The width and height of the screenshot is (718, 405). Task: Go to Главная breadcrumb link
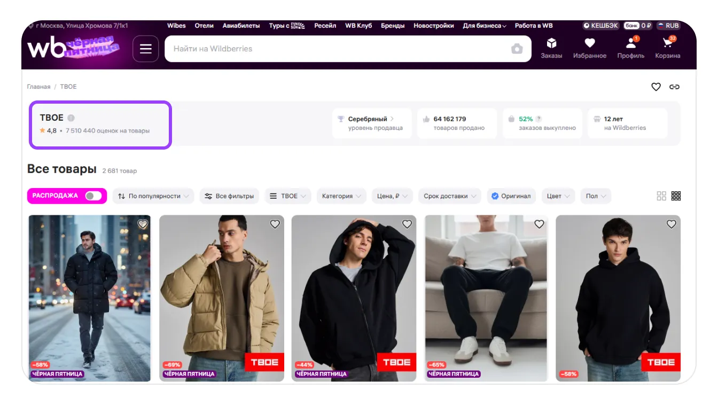(x=38, y=87)
